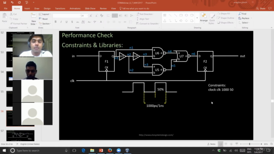Open the View ribbon tab
274x154 pixels.
[x=113, y=9]
